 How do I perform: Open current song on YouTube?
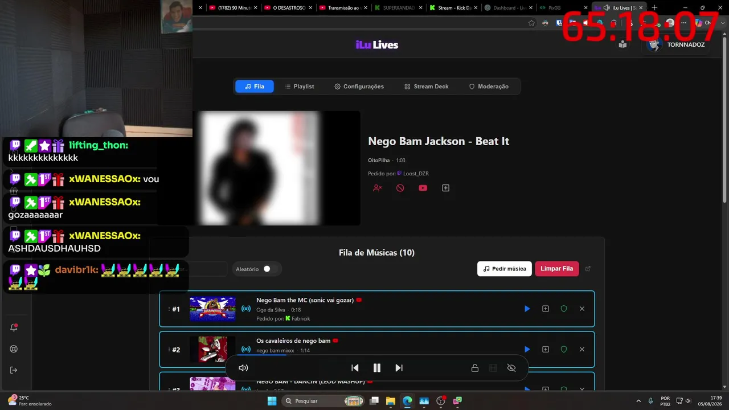click(423, 188)
